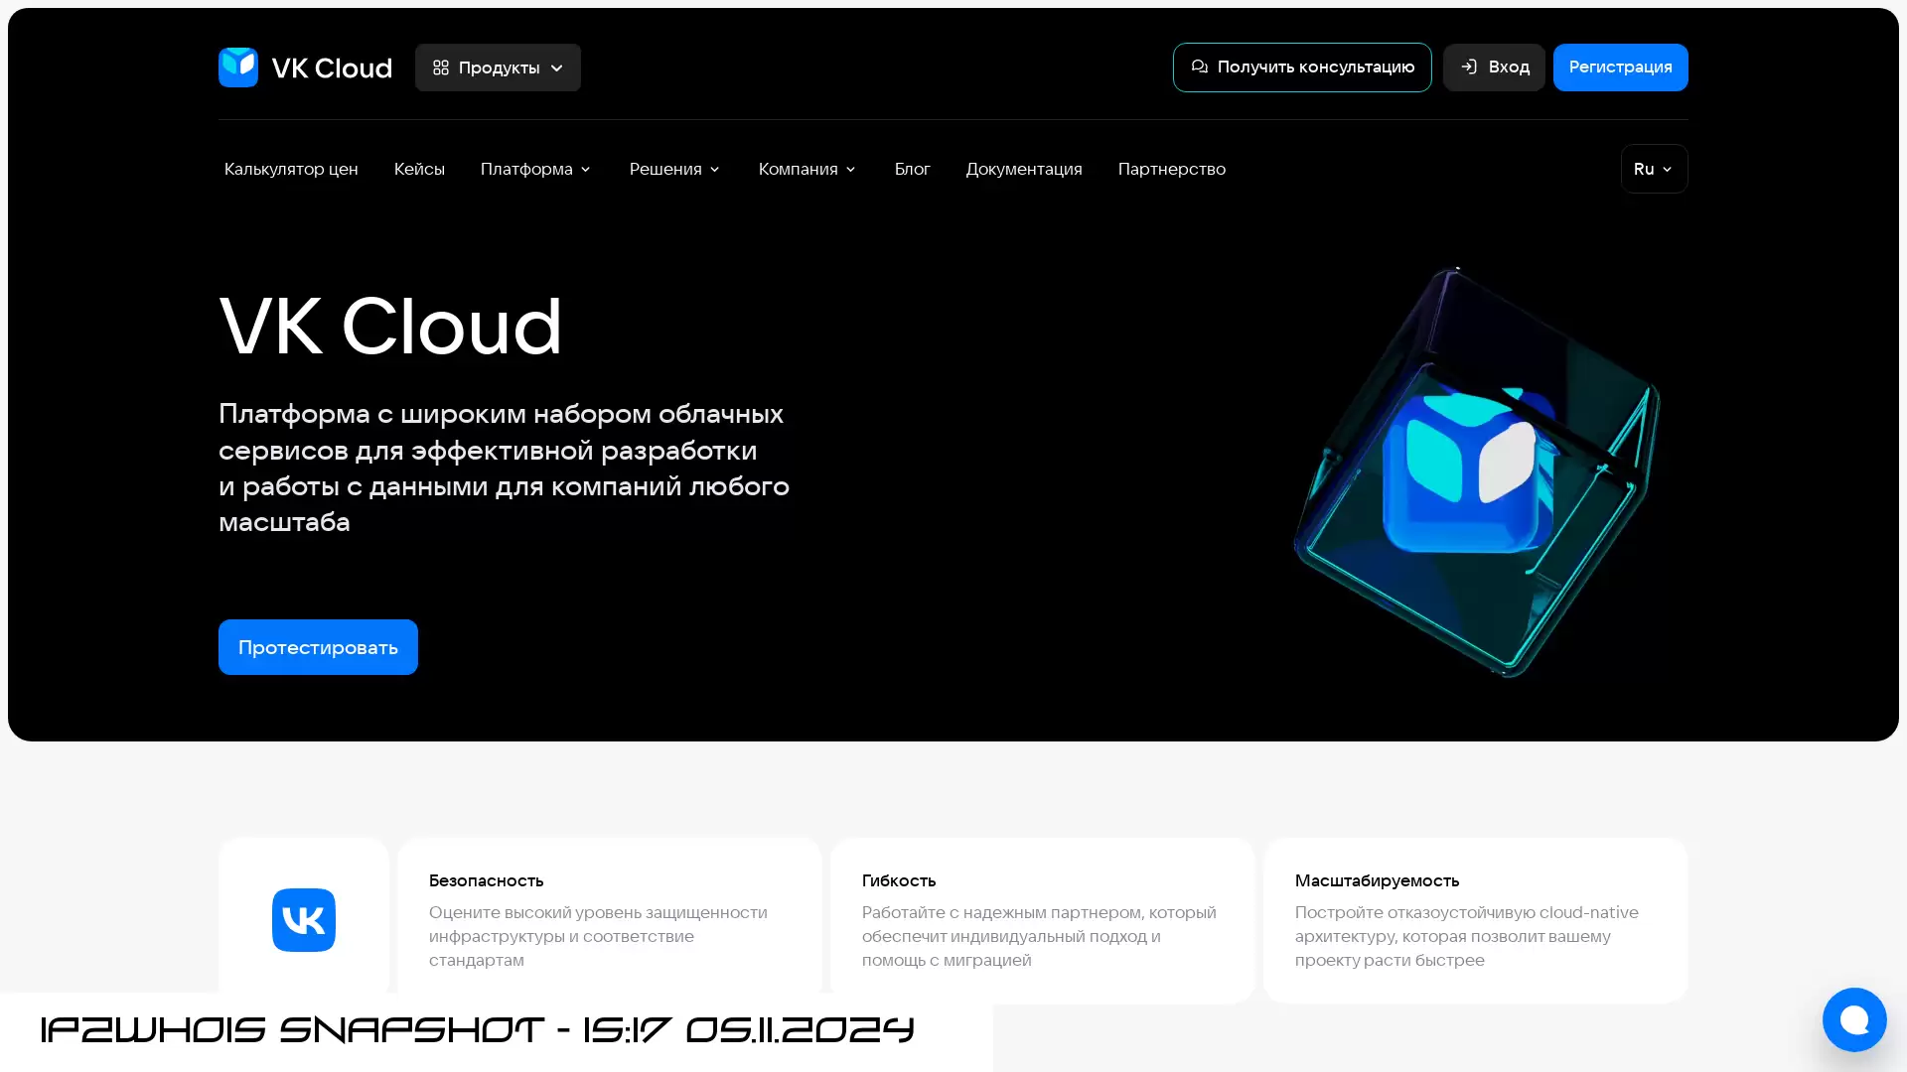Go to the Блог page
Image resolution: width=1907 pixels, height=1072 pixels.
pyautogui.click(x=912, y=169)
